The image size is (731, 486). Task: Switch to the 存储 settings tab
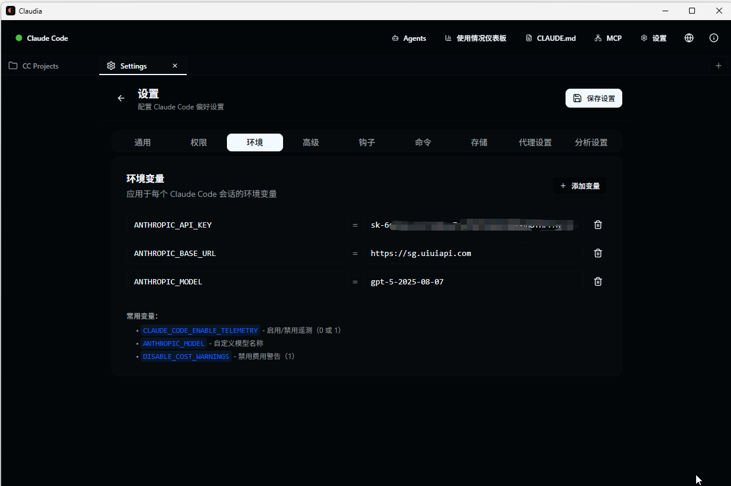[x=479, y=142]
